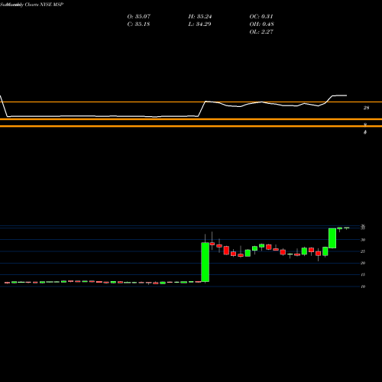Click the "OL: 2.27" reading

click(261, 32)
